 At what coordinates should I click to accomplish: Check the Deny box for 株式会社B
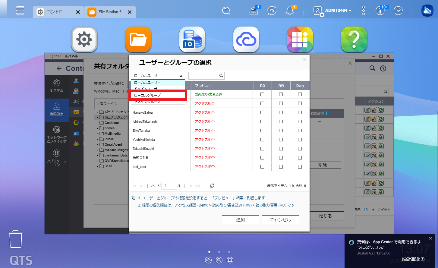tap(300, 158)
